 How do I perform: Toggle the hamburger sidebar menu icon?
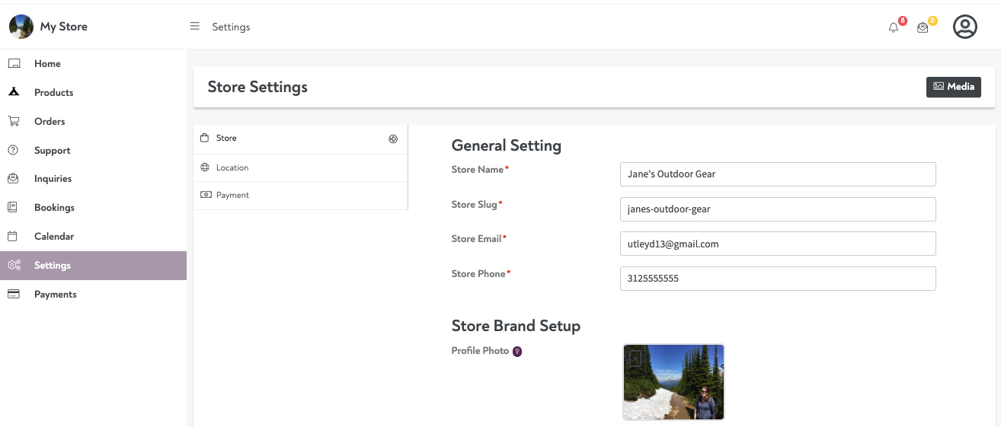pyautogui.click(x=194, y=27)
